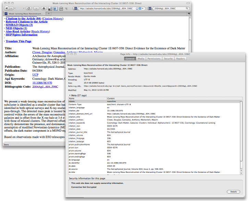This screenshot has width=249, height=201.
Task: Click the list-all-tabs icon at tab bar end
Action: click(189, 13)
